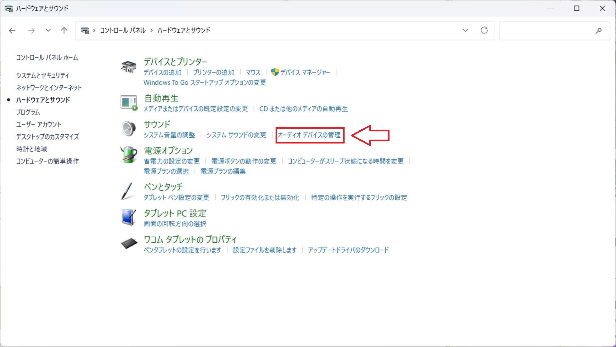
Task: Click the Devices and Printers icon
Action: click(129, 67)
